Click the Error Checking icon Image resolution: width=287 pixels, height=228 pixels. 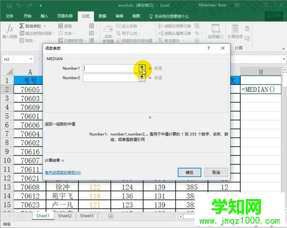(x=197, y=33)
